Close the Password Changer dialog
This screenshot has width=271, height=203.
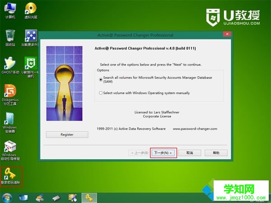click(x=227, y=34)
